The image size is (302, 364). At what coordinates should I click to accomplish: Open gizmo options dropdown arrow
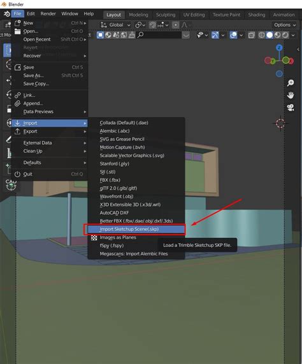pyautogui.click(x=223, y=35)
